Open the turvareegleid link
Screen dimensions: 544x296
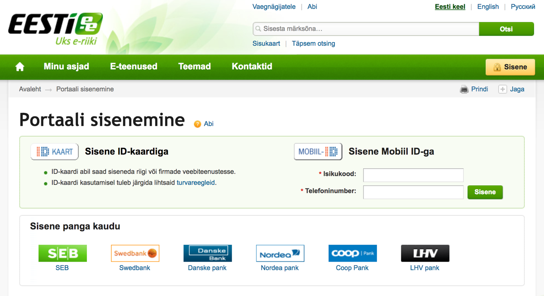pos(196,183)
